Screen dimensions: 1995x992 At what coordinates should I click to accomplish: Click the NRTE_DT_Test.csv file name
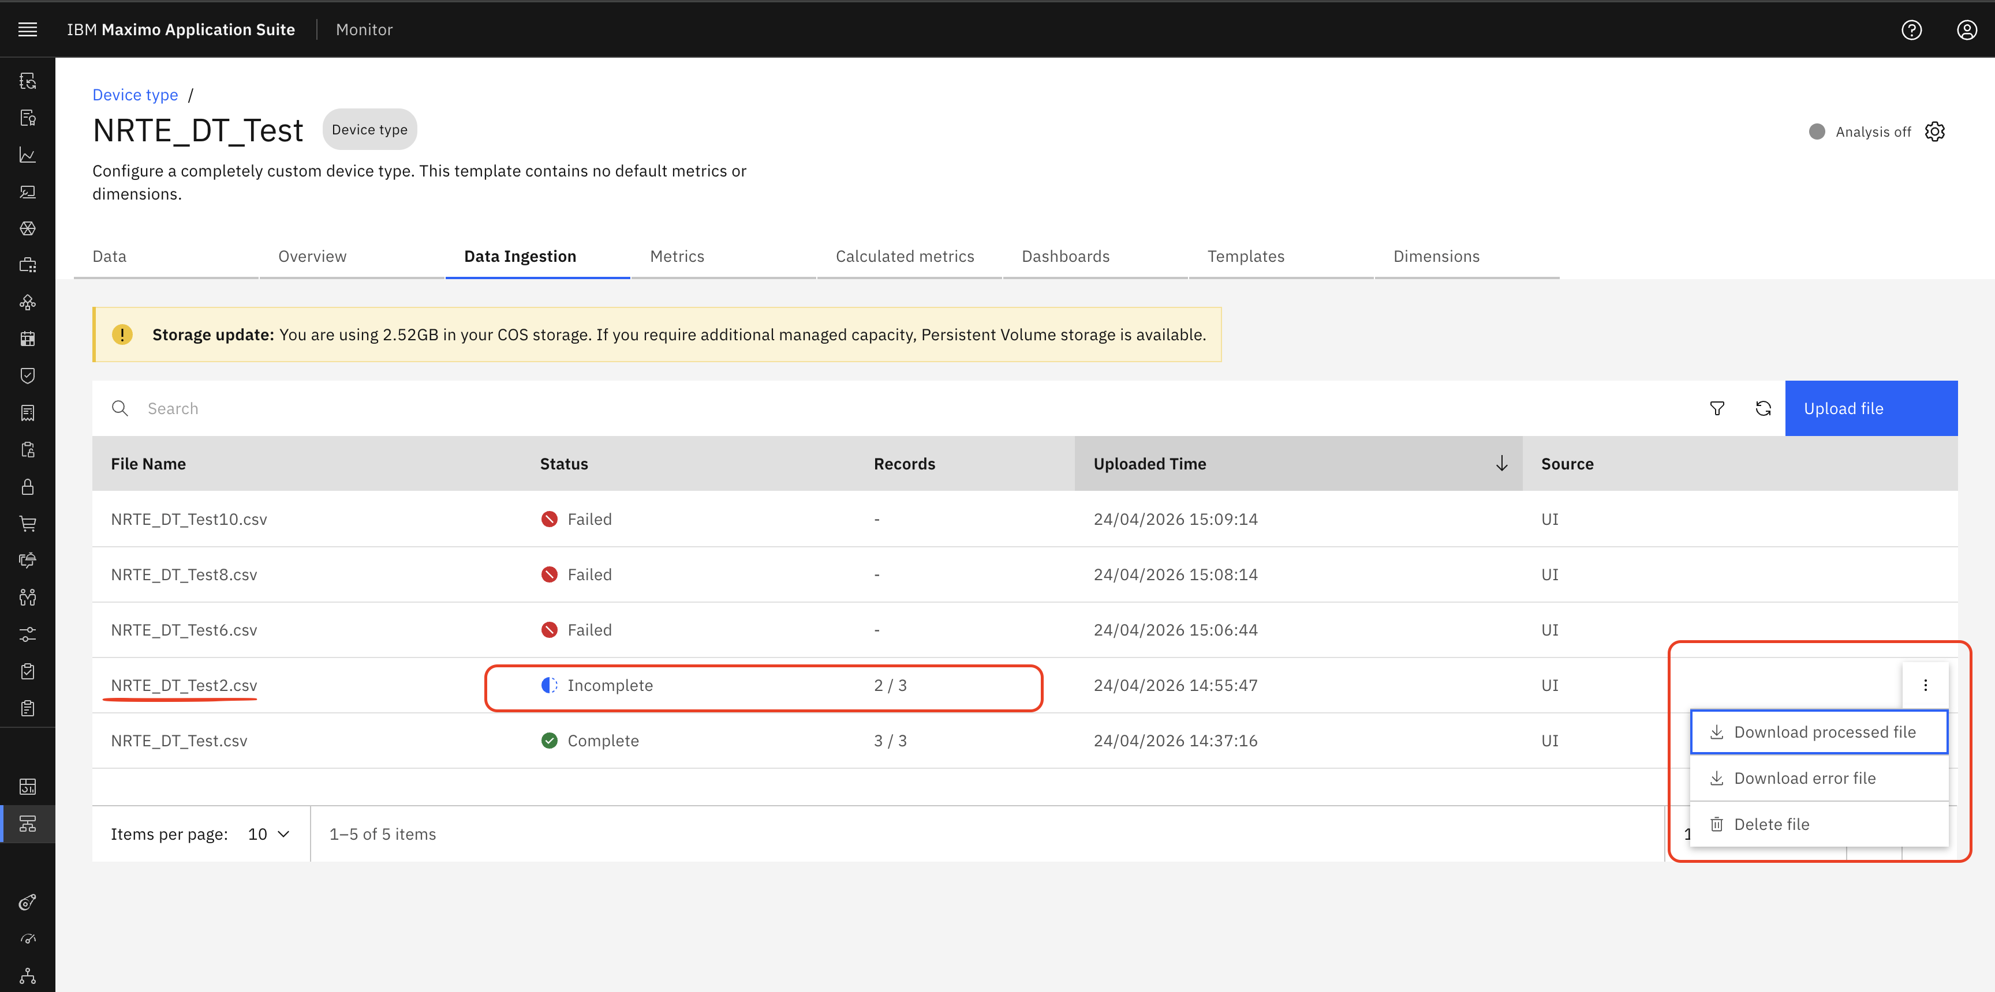(x=179, y=741)
